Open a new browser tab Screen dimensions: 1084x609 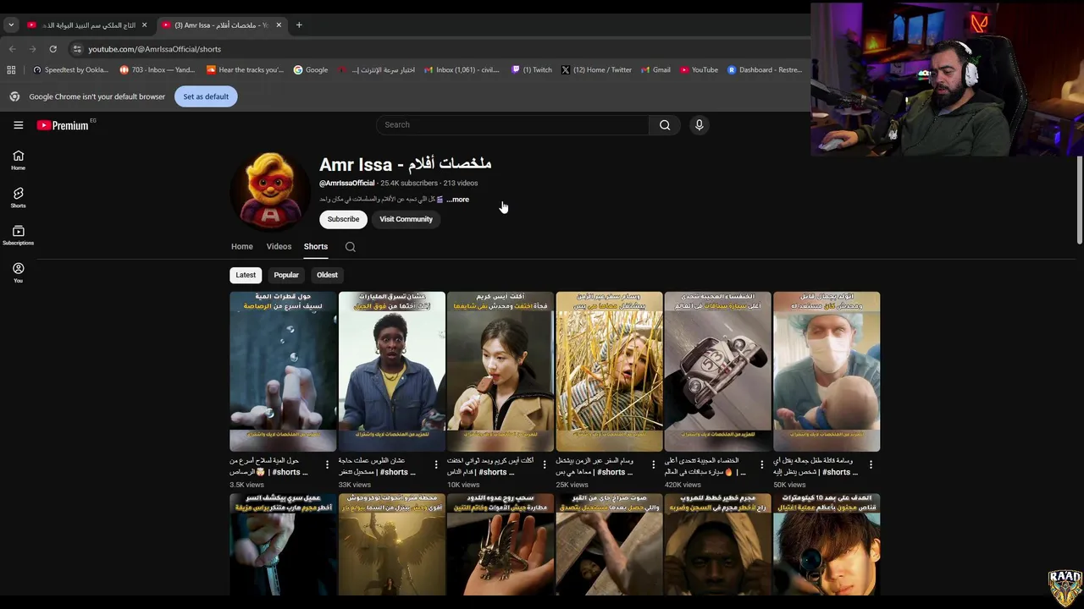point(299,25)
